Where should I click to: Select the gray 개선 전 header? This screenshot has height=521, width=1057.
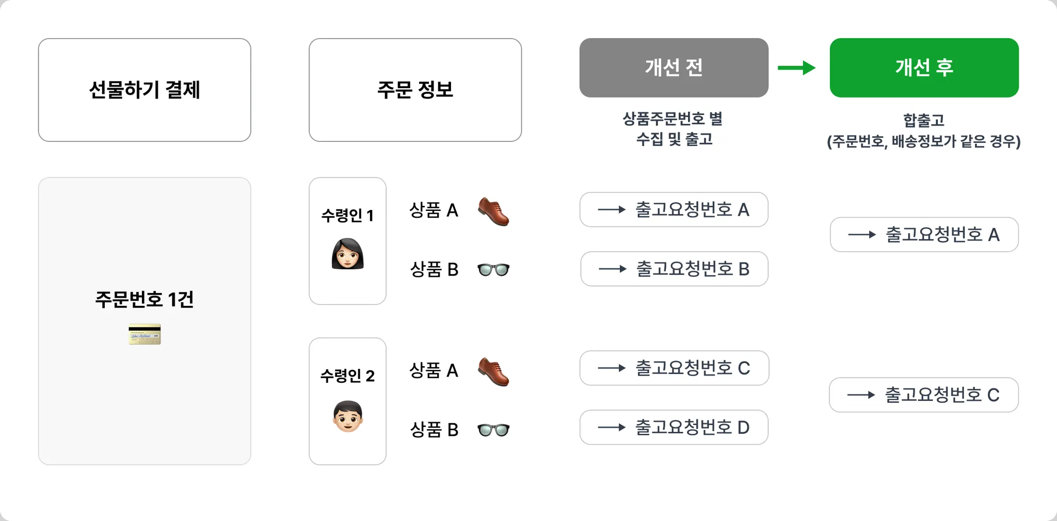[x=674, y=68]
